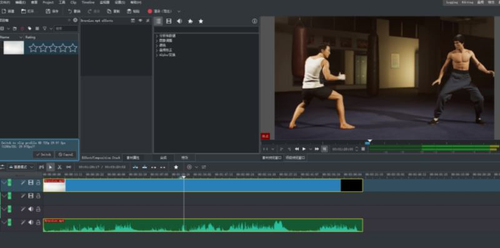Rate the clip with fifth star
Image resolution: width=500 pixels, height=248 pixels.
[73, 48]
